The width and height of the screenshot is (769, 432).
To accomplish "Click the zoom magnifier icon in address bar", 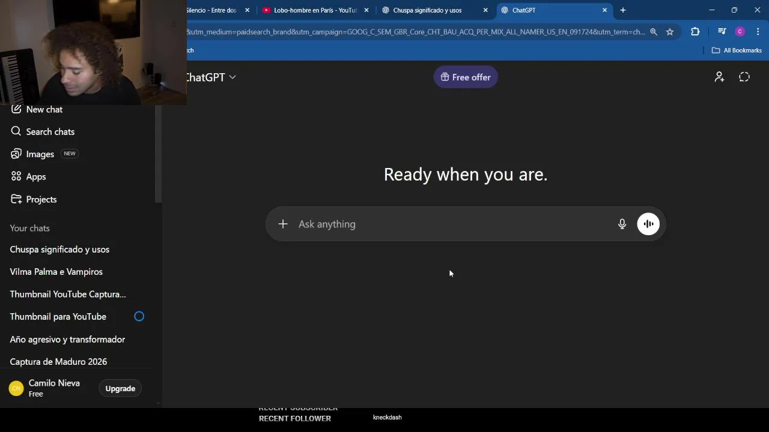I will click(x=654, y=32).
